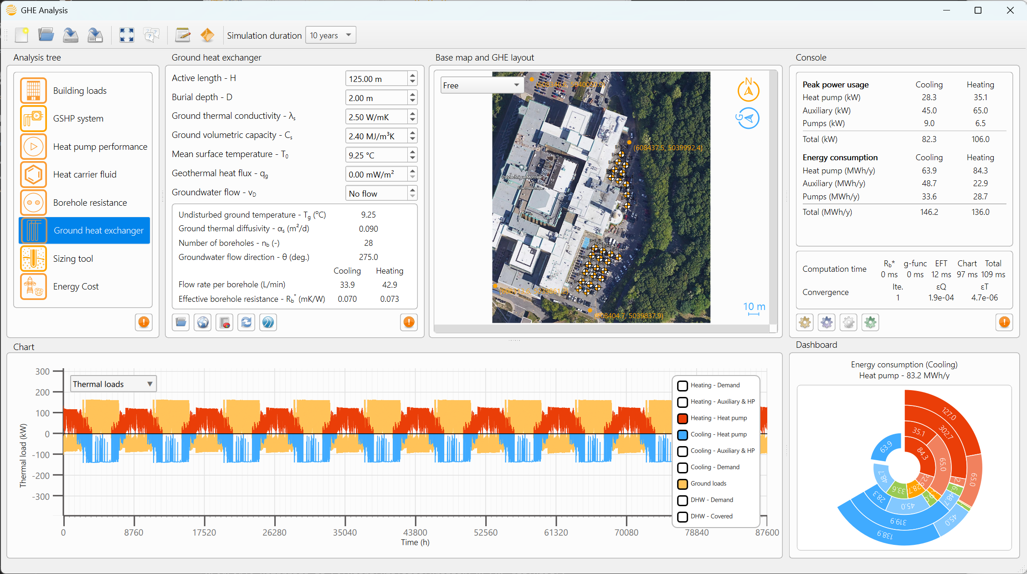This screenshot has height=574, width=1027.
Task: Select Building loads in analysis tree
Action: [84, 90]
